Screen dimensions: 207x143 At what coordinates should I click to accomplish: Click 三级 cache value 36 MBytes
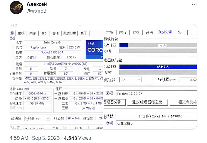tap(86, 108)
